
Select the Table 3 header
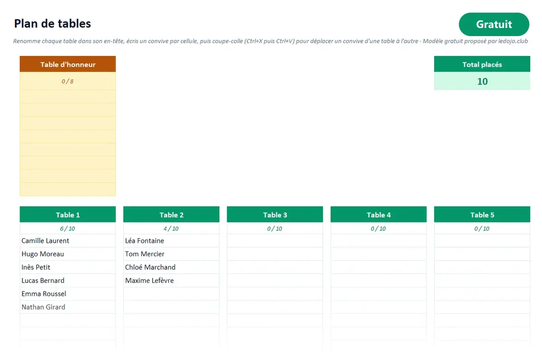point(275,215)
